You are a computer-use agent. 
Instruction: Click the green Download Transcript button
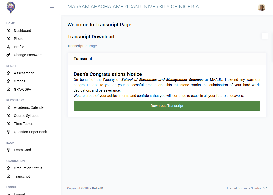167,106
